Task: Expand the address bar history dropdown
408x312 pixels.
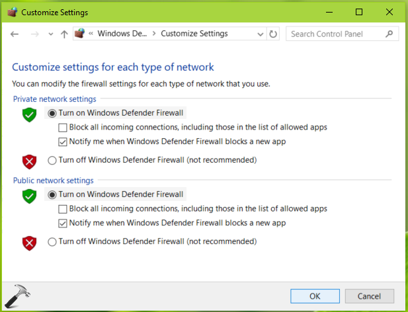Action: 260,34
